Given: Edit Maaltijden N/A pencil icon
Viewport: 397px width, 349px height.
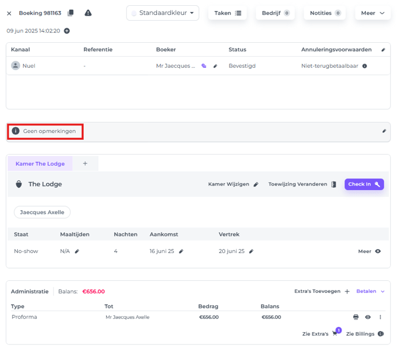Looking at the screenshot, I should 77,251.
